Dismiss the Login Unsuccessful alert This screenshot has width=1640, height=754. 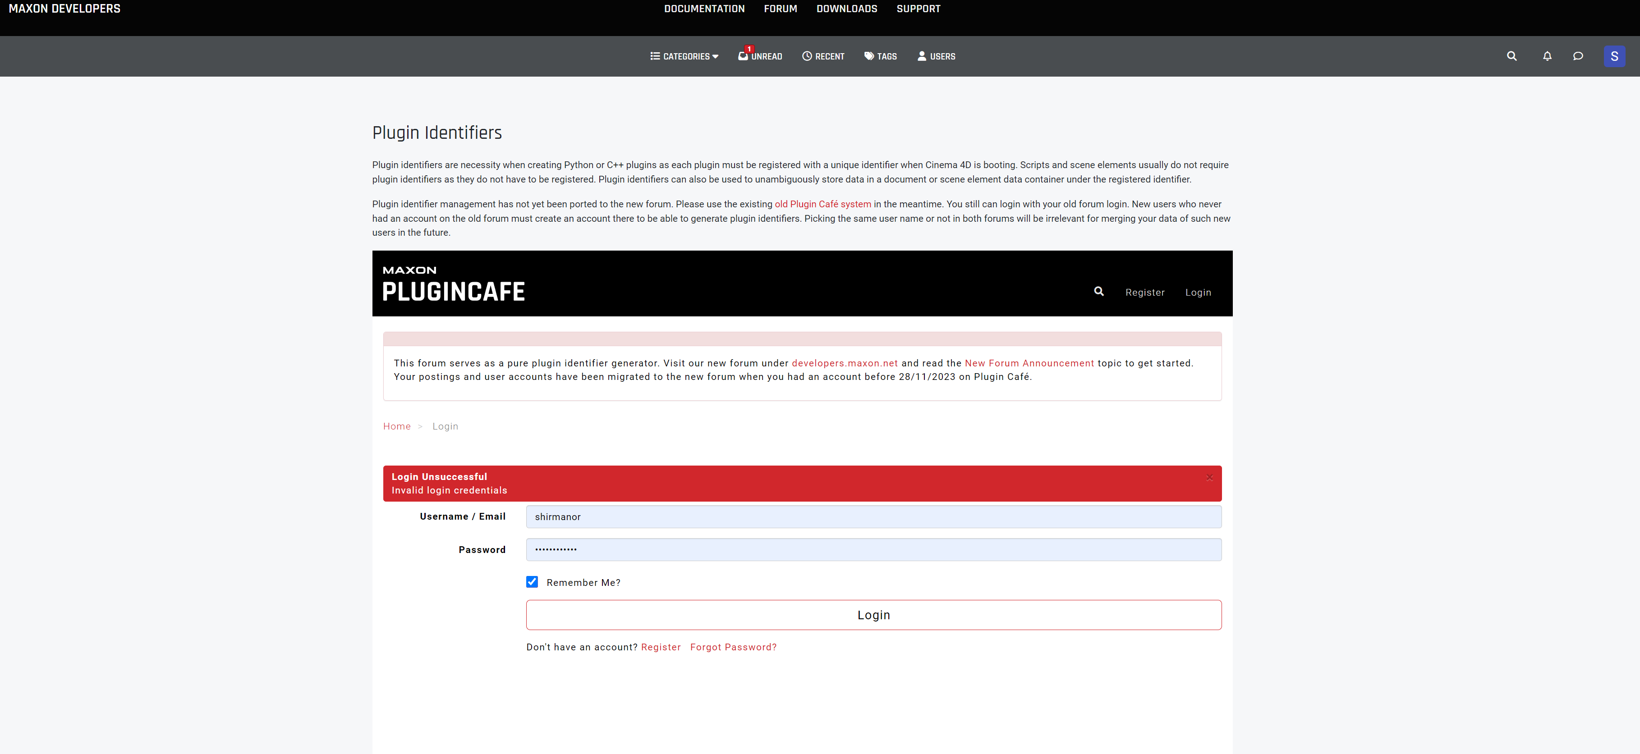(x=1209, y=477)
